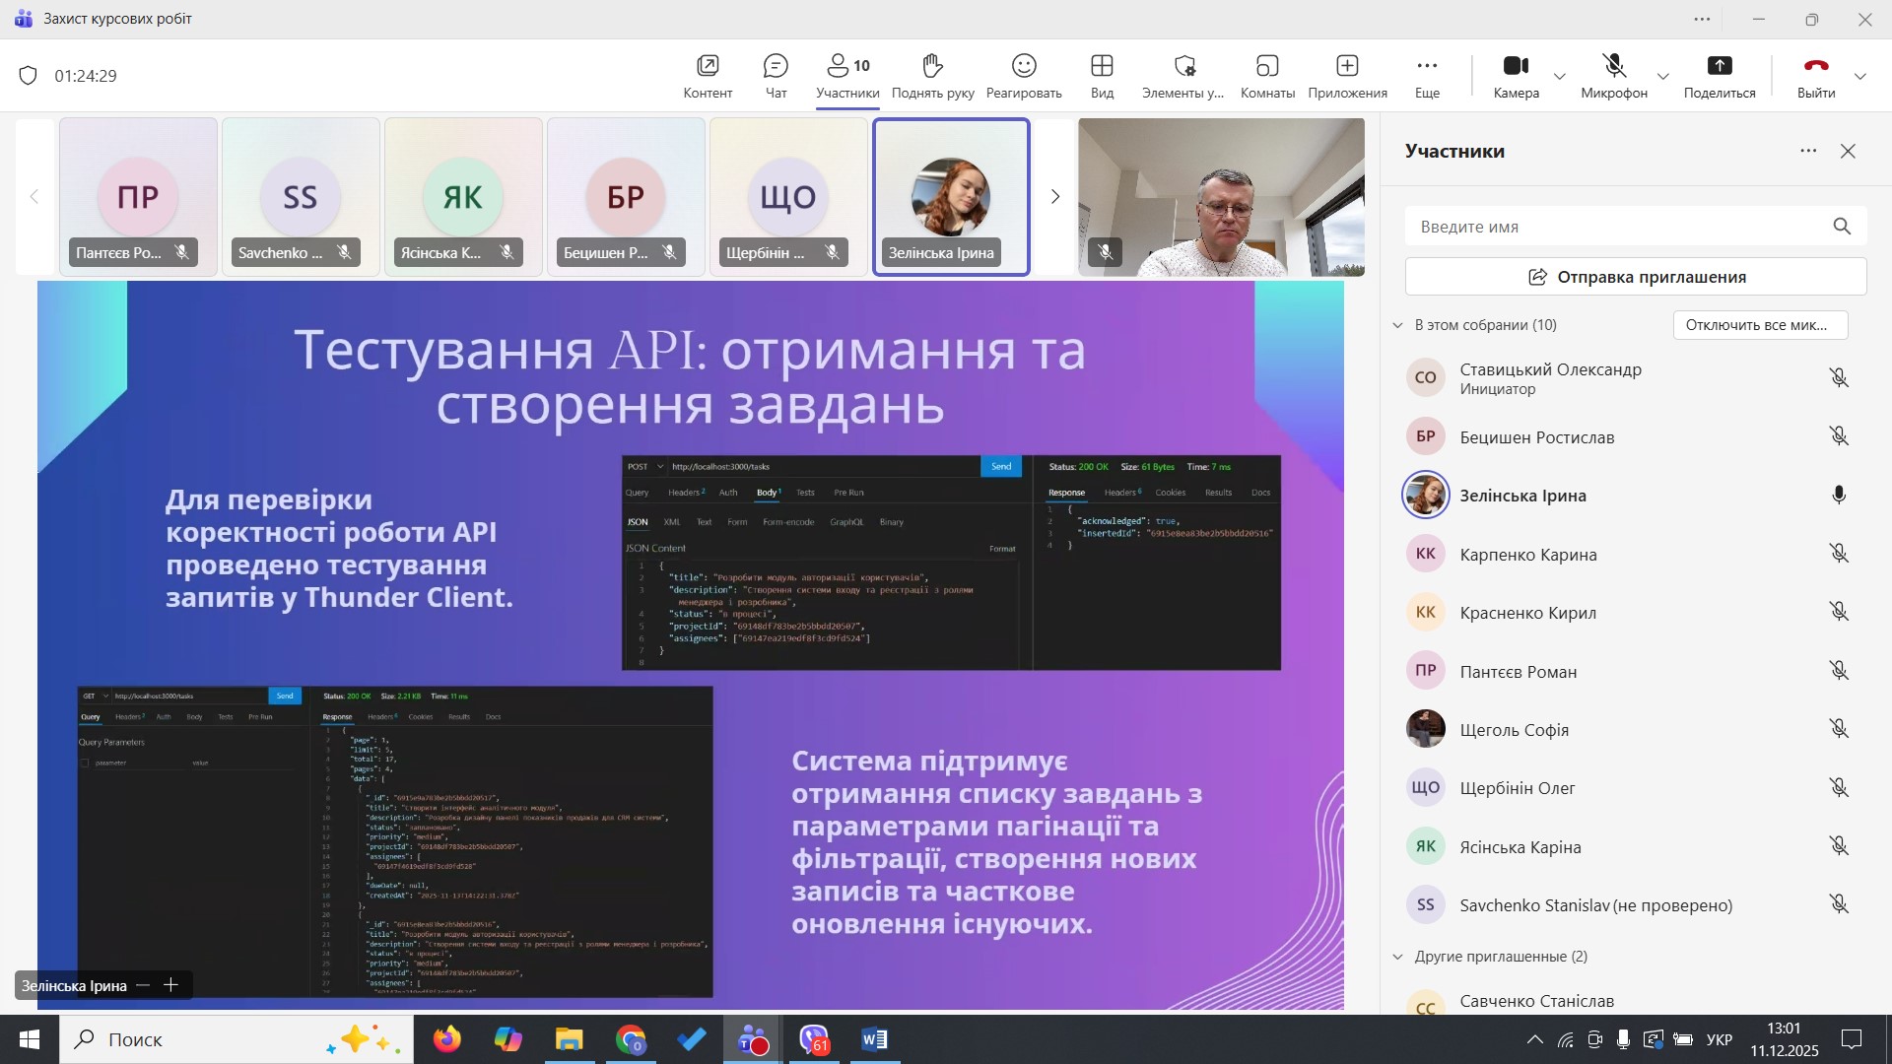Click 'Отключить все мик...' button
Viewport: 1892px width, 1064px height.
[1760, 325]
